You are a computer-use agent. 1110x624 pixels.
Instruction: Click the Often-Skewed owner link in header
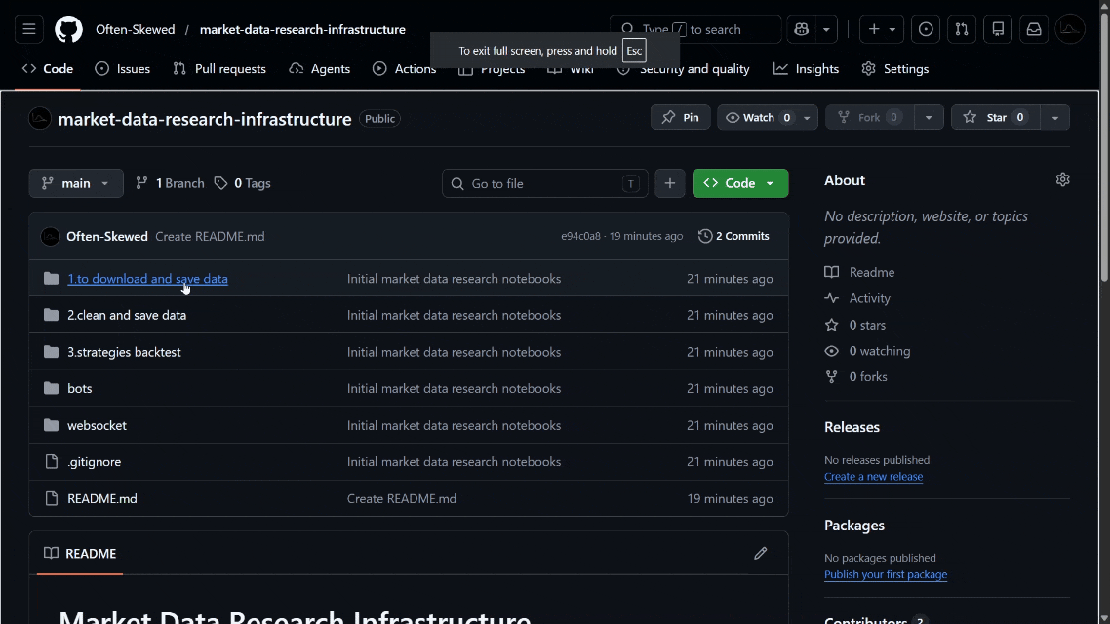point(136,29)
